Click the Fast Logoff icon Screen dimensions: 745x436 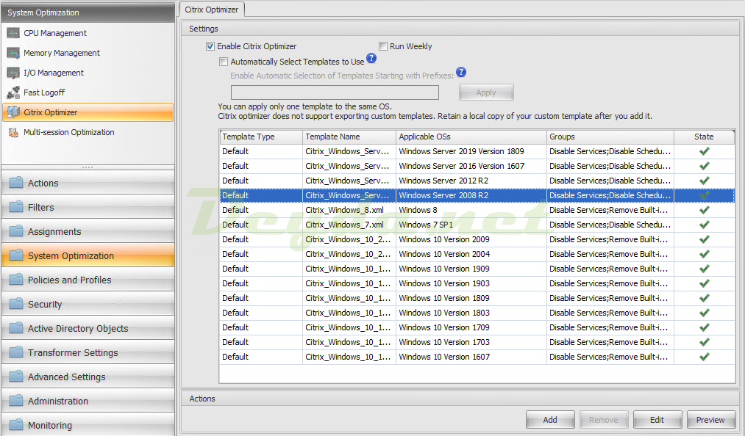click(x=13, y=92)
